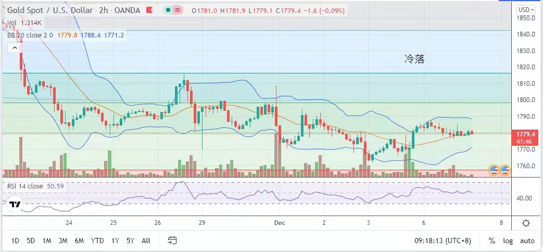Collapse the indicator legend with the arrow
The image size is (543, 252).
pyautogui.click(x=15, y=47)
